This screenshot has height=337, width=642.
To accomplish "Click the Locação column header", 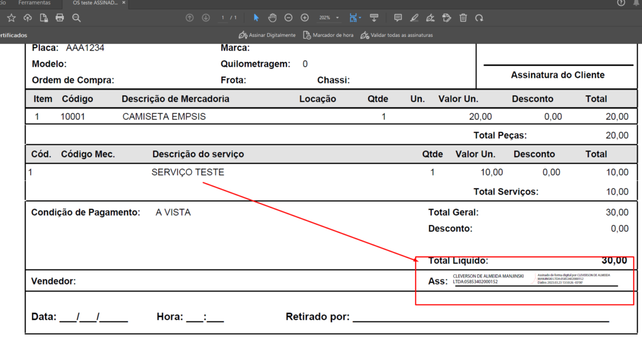I will tap(317, 99).
